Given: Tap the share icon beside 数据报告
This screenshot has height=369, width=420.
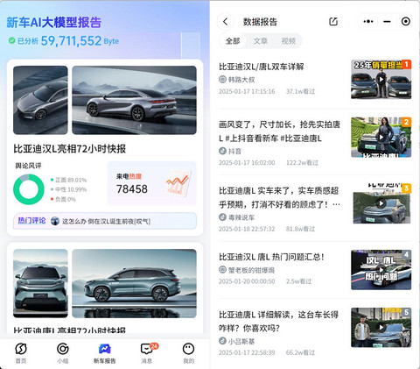Looking at the screenshot, I should pos(333,21).
